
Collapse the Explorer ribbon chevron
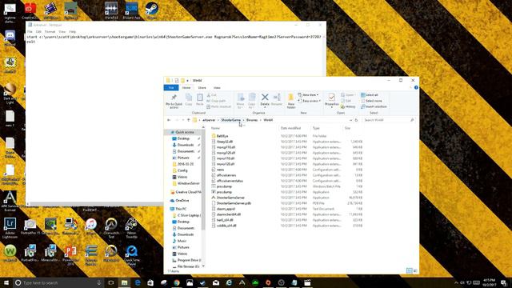pyautogui.click(x=410, y=87)
